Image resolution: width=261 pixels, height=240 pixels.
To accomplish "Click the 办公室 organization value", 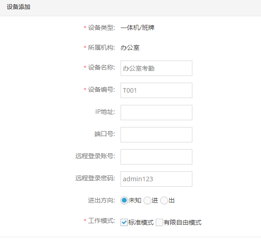I will click(x=130, y=47).
